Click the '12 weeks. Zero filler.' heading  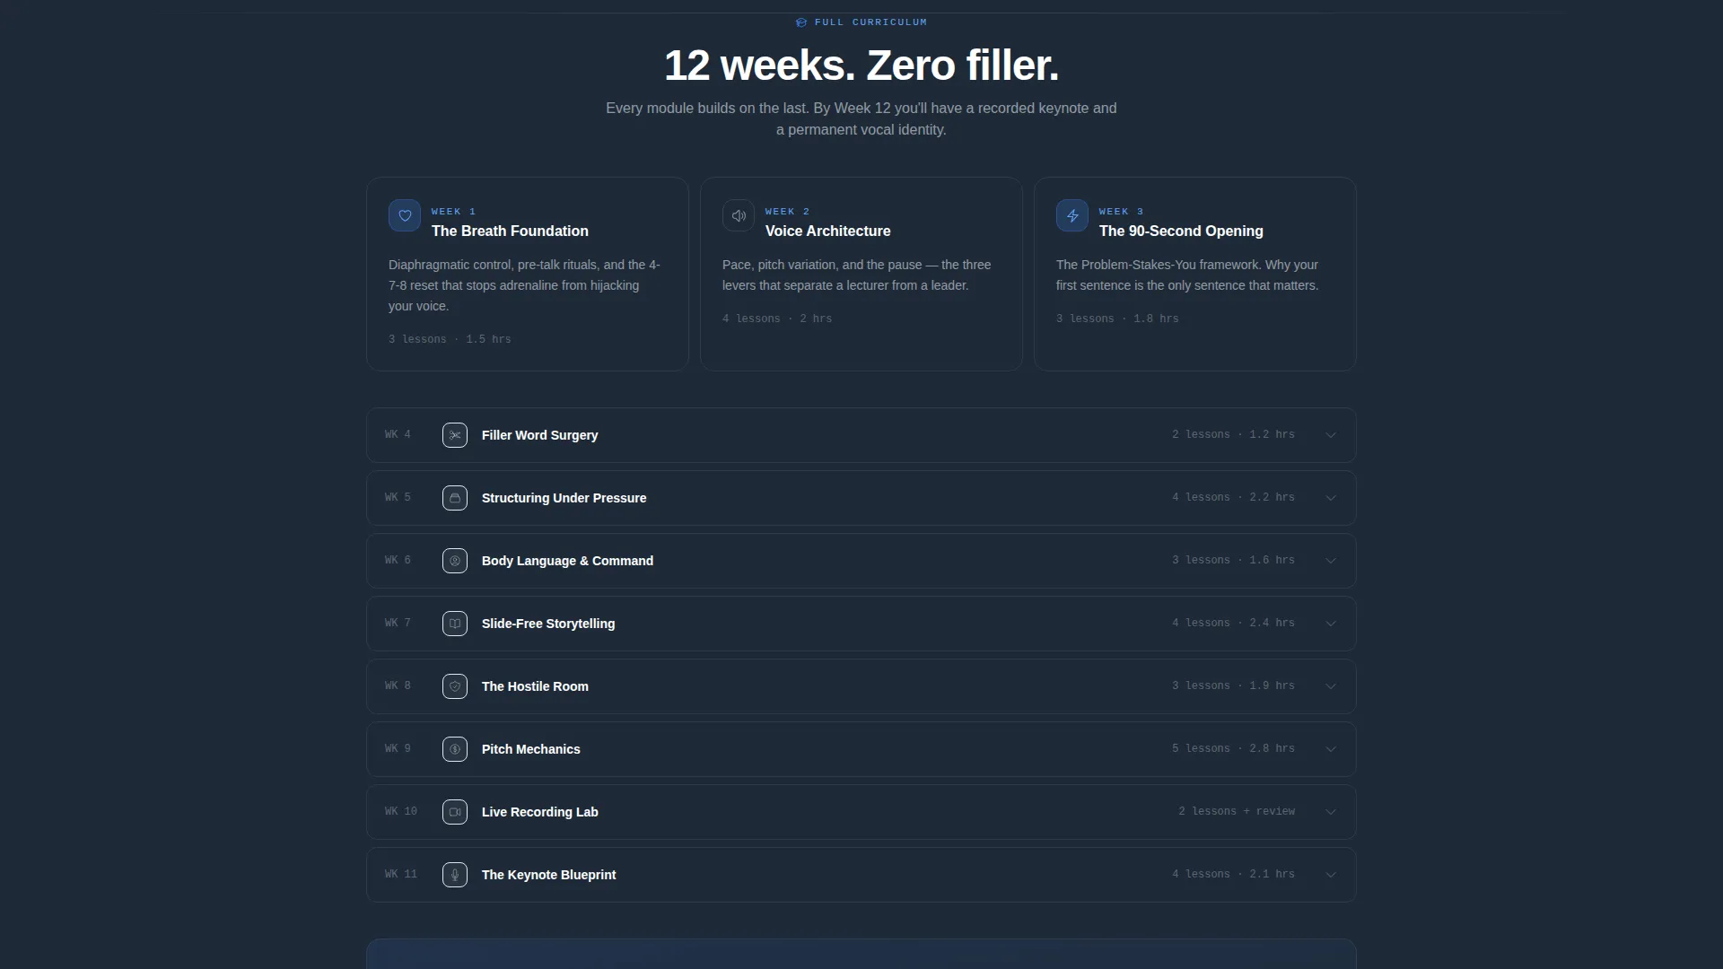(861, 65)
